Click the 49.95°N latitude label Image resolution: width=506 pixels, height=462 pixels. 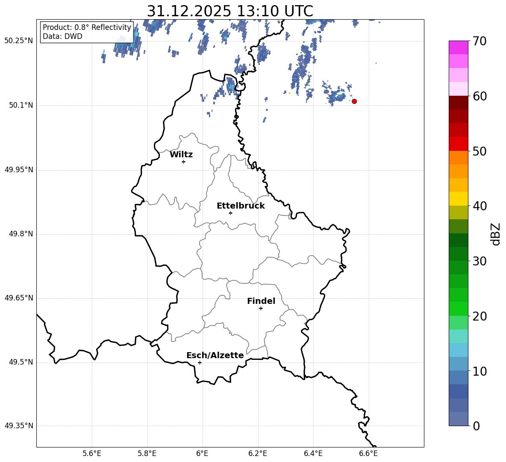pyautogui.click(x=19, y=170)
